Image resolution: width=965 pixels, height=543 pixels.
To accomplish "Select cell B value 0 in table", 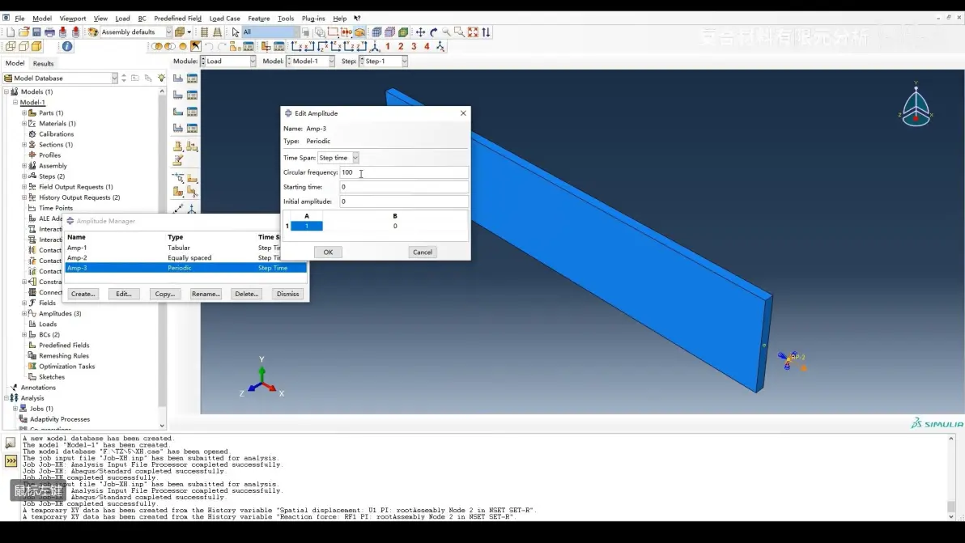I will coord(395,227).
